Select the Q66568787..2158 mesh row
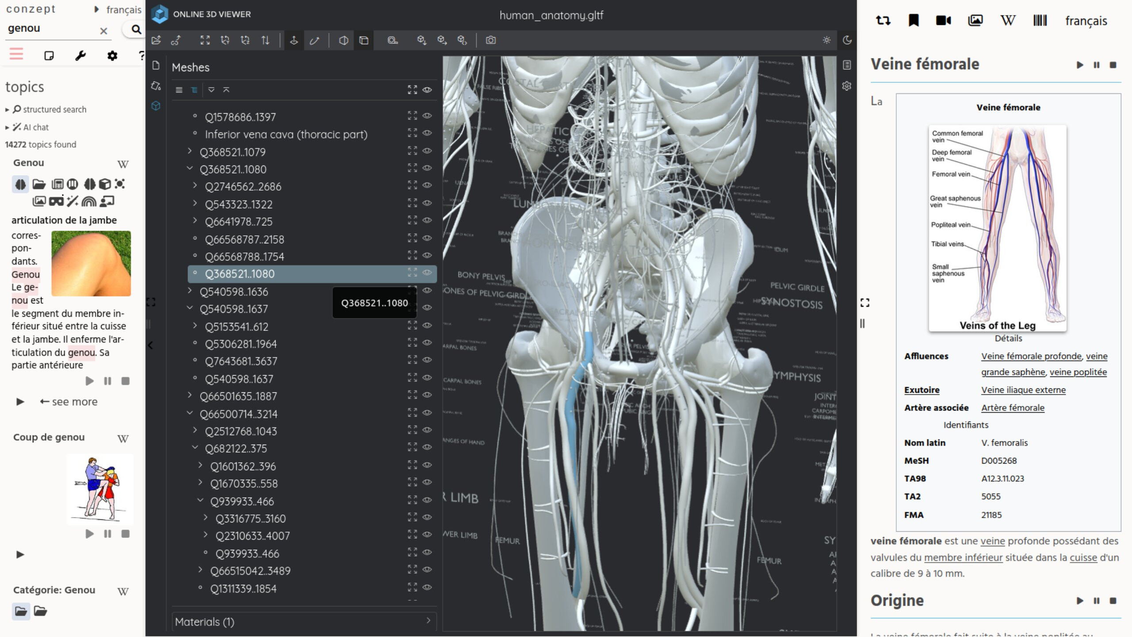 coord(312,239)
